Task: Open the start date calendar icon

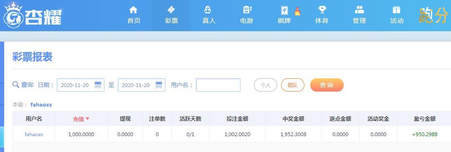Action: [98, 85]
